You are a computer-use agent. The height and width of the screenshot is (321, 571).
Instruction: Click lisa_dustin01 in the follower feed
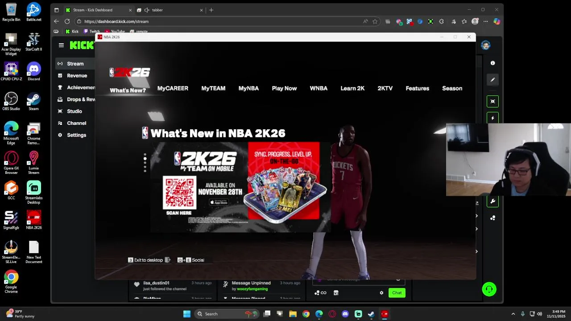[x=156, y=283]
